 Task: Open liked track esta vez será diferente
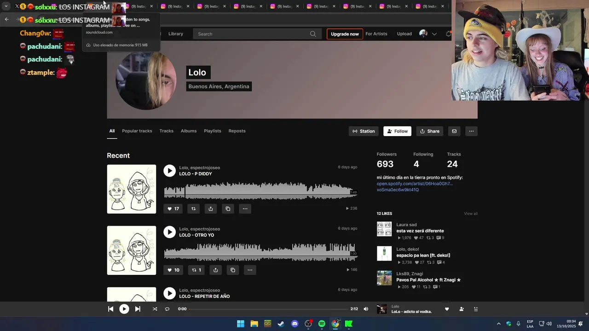click(x=420, y=231)
